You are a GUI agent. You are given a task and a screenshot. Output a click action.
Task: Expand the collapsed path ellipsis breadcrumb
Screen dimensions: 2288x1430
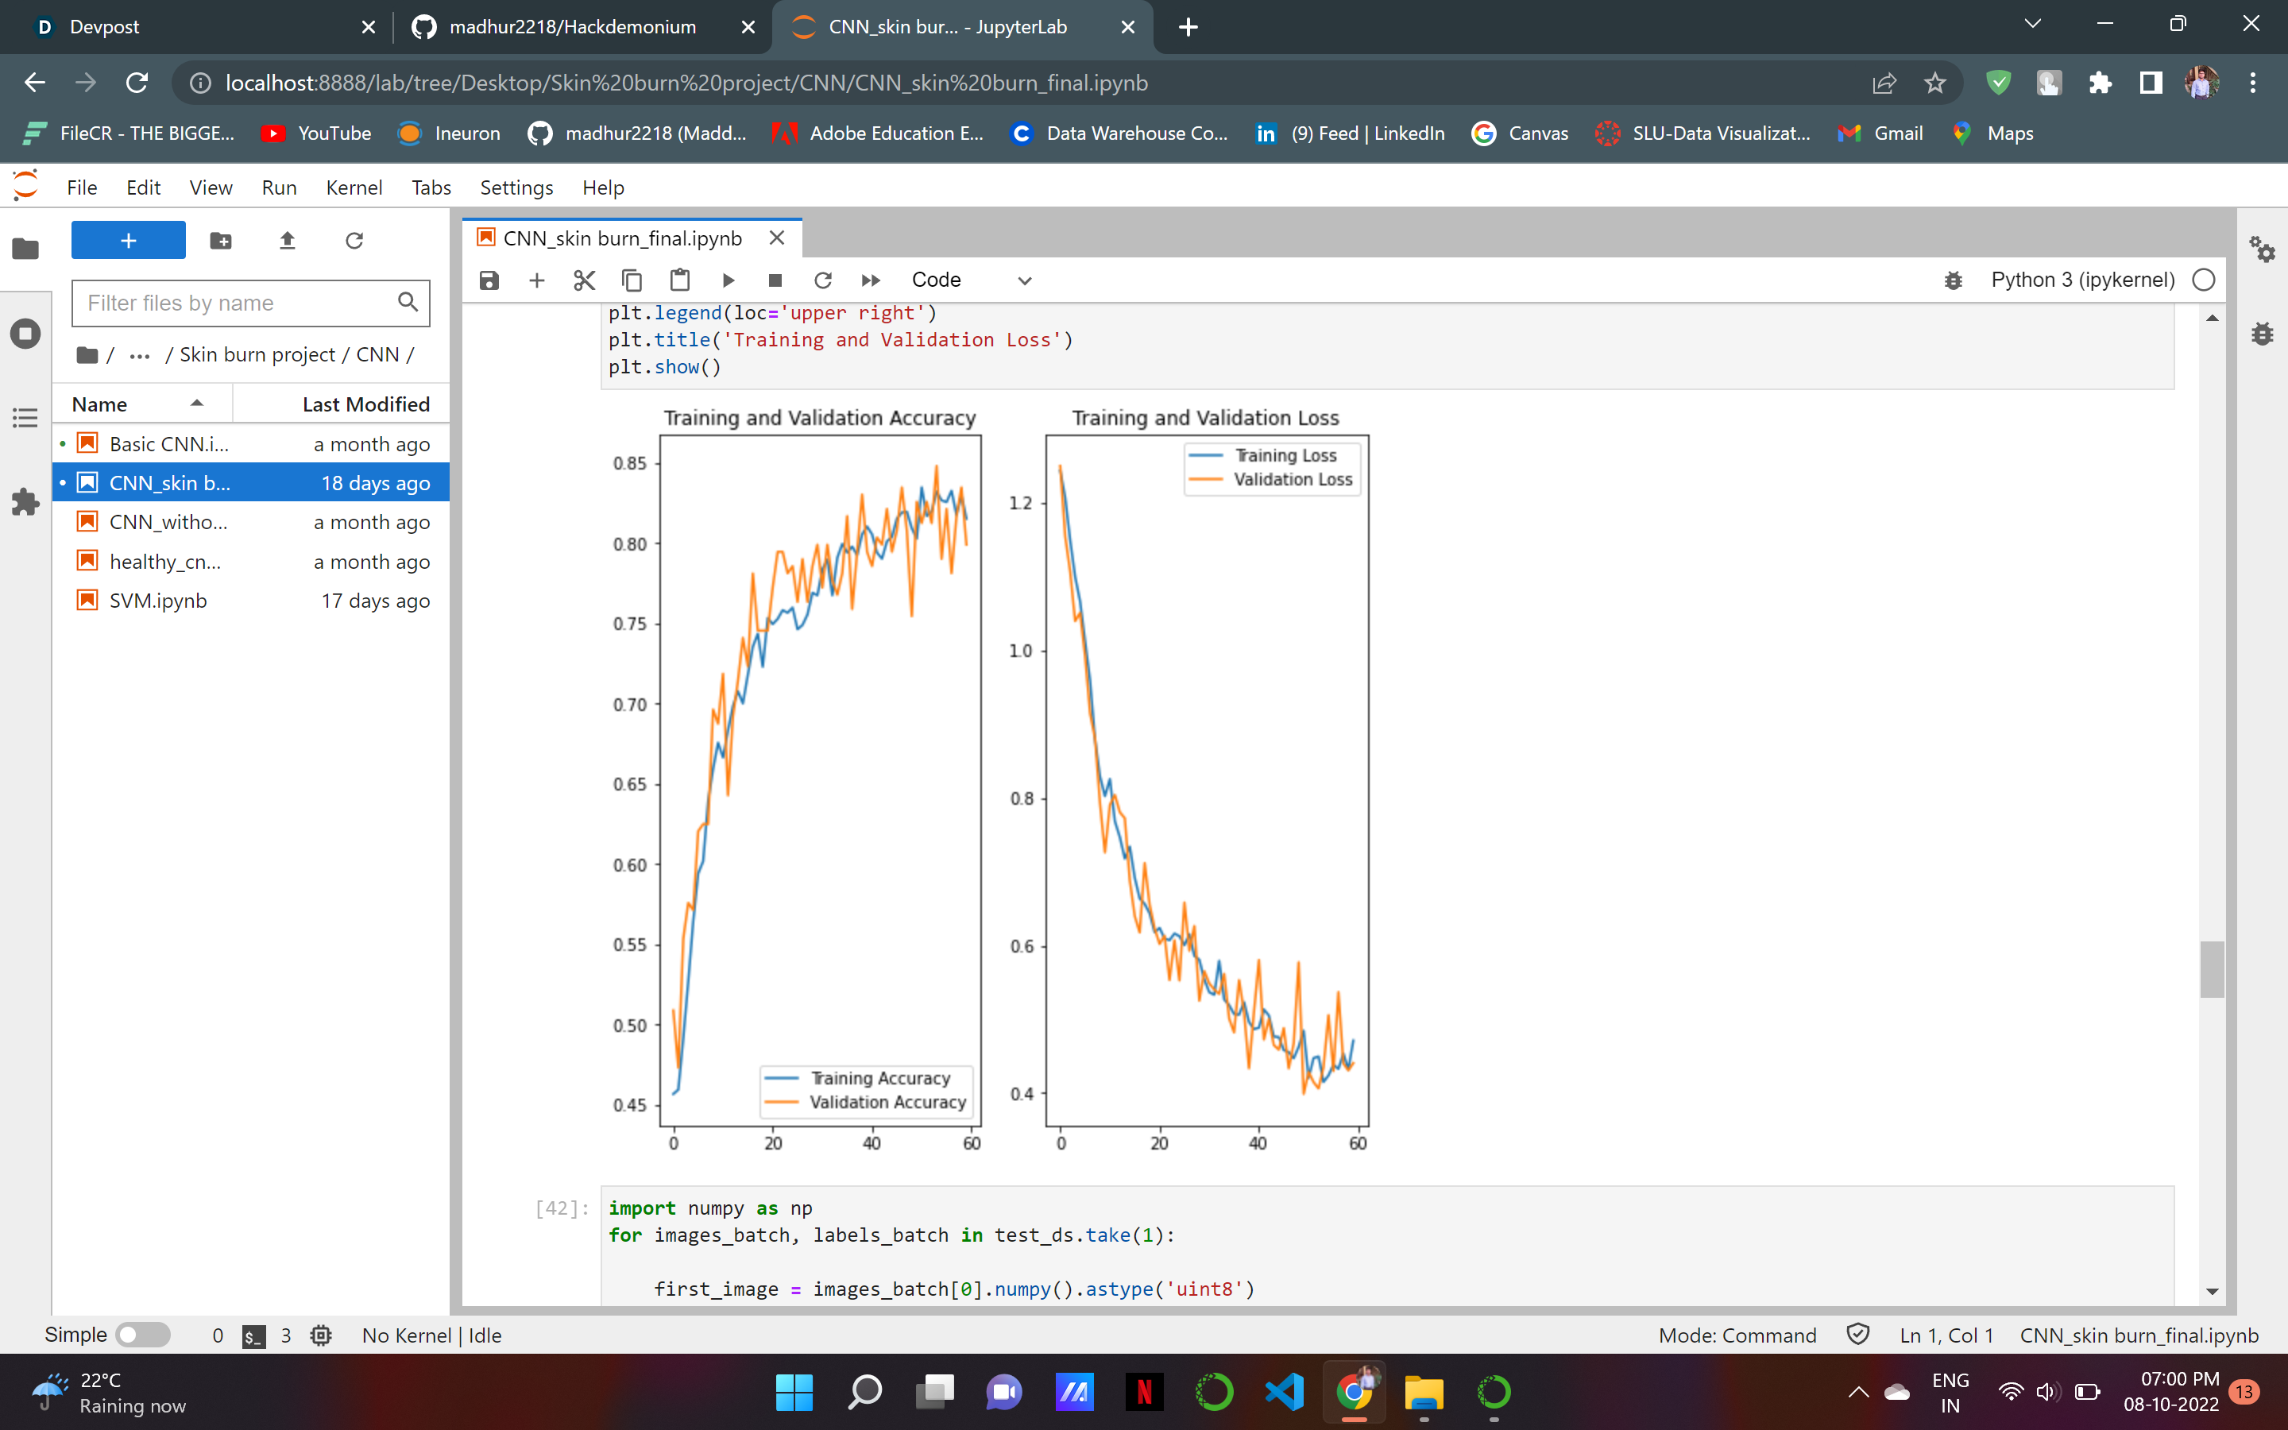(140, 354)
